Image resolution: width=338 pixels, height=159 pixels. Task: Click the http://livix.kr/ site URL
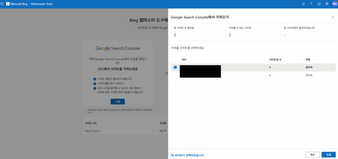(x=92, y=131)
